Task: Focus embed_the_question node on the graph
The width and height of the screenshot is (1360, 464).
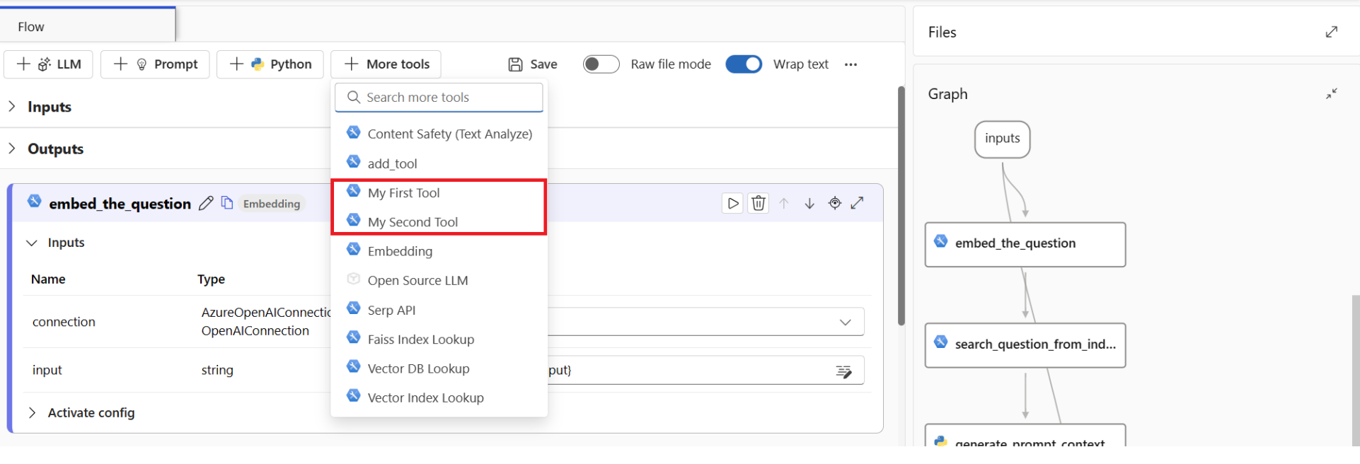Action: (835, 204)
